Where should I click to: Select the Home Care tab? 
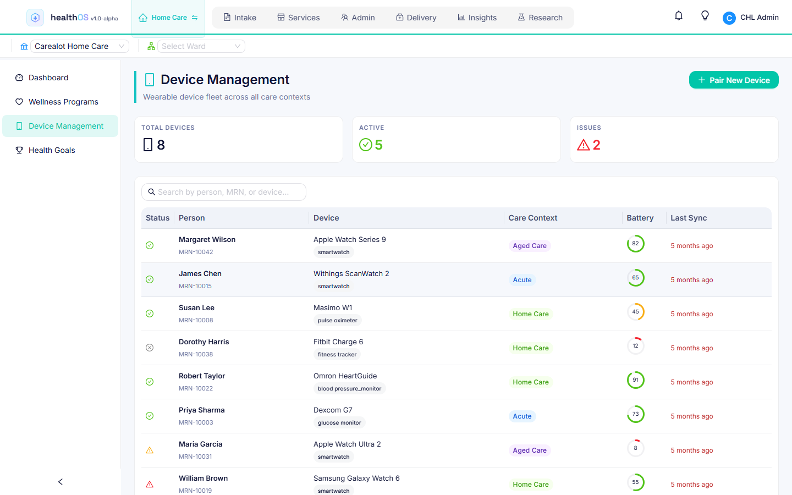pyautogui.click(x=168, y=18)
